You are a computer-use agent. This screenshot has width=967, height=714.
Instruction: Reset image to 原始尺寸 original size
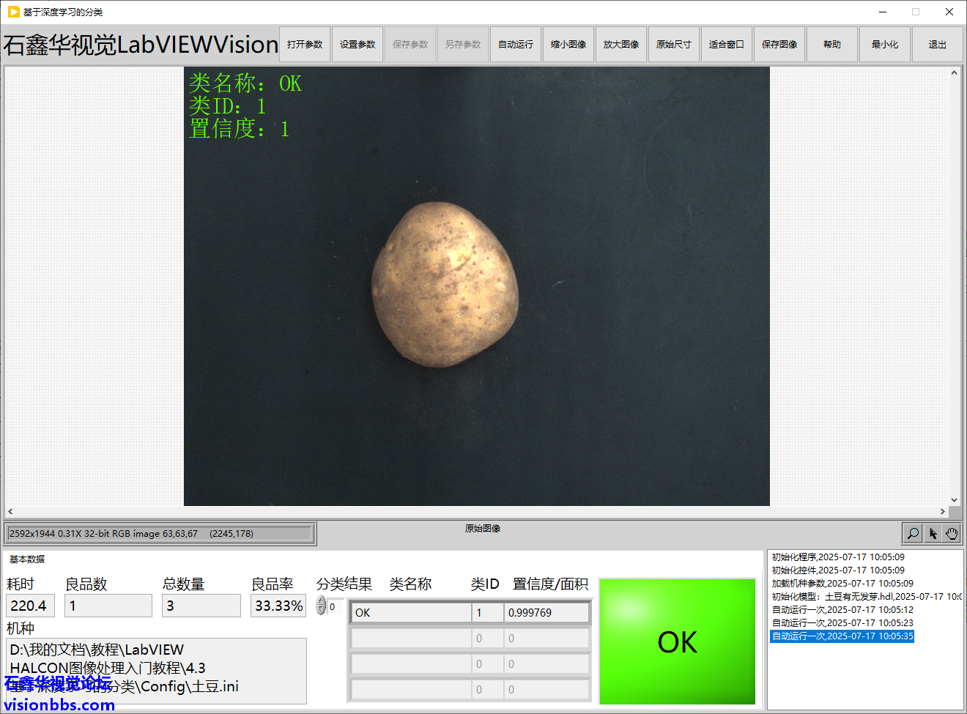coord(674,45)
